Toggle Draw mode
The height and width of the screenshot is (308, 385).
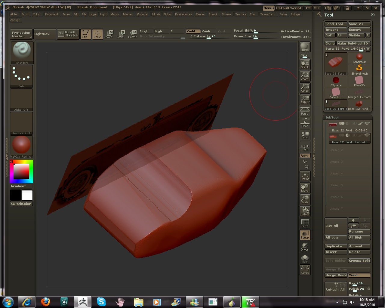[x=97, y=34]
